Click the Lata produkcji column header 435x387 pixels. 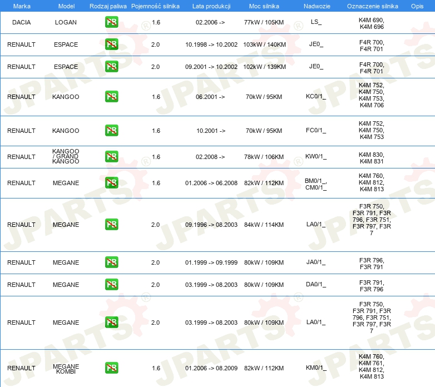[211, 6]
